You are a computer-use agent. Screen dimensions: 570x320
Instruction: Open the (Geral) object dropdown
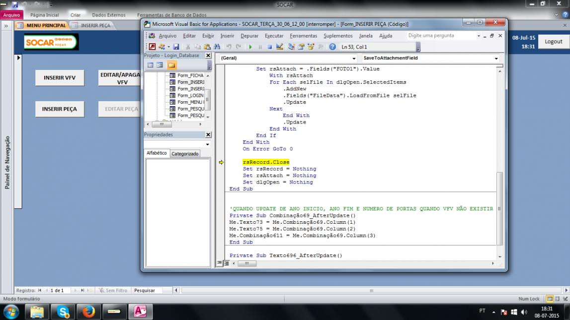click(x=354, y=59)
